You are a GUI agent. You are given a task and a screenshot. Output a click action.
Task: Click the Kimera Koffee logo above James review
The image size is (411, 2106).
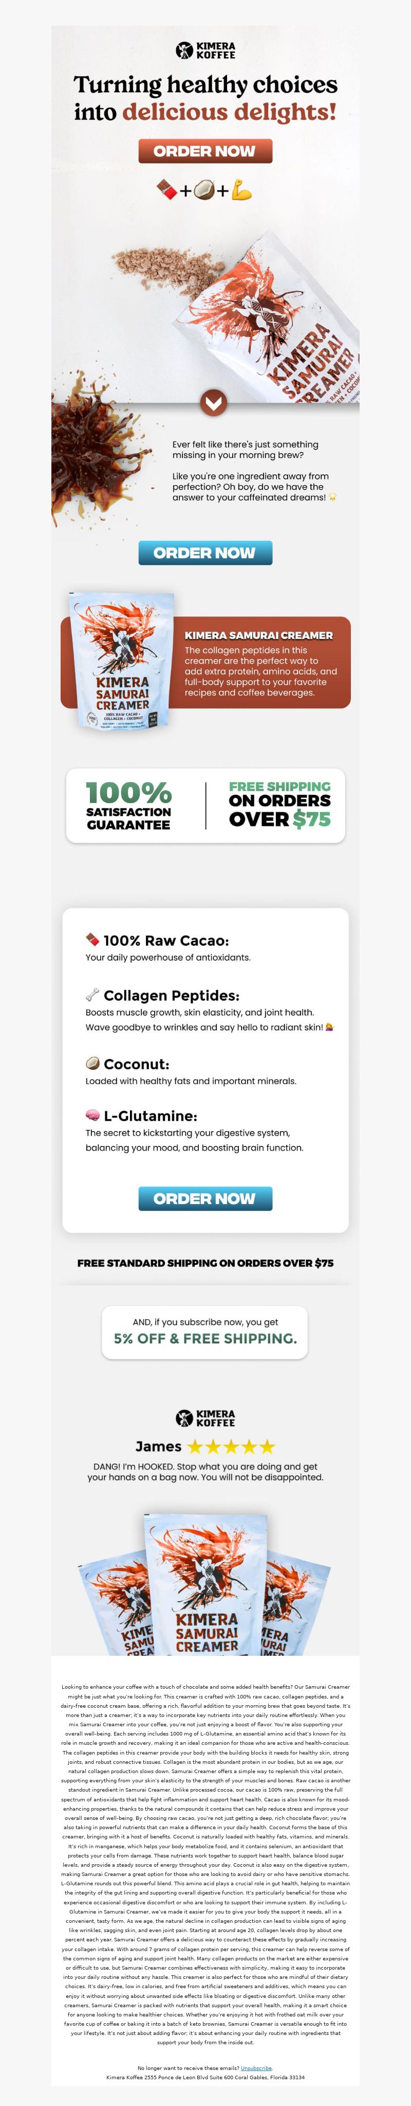(x=205, y=1419)
